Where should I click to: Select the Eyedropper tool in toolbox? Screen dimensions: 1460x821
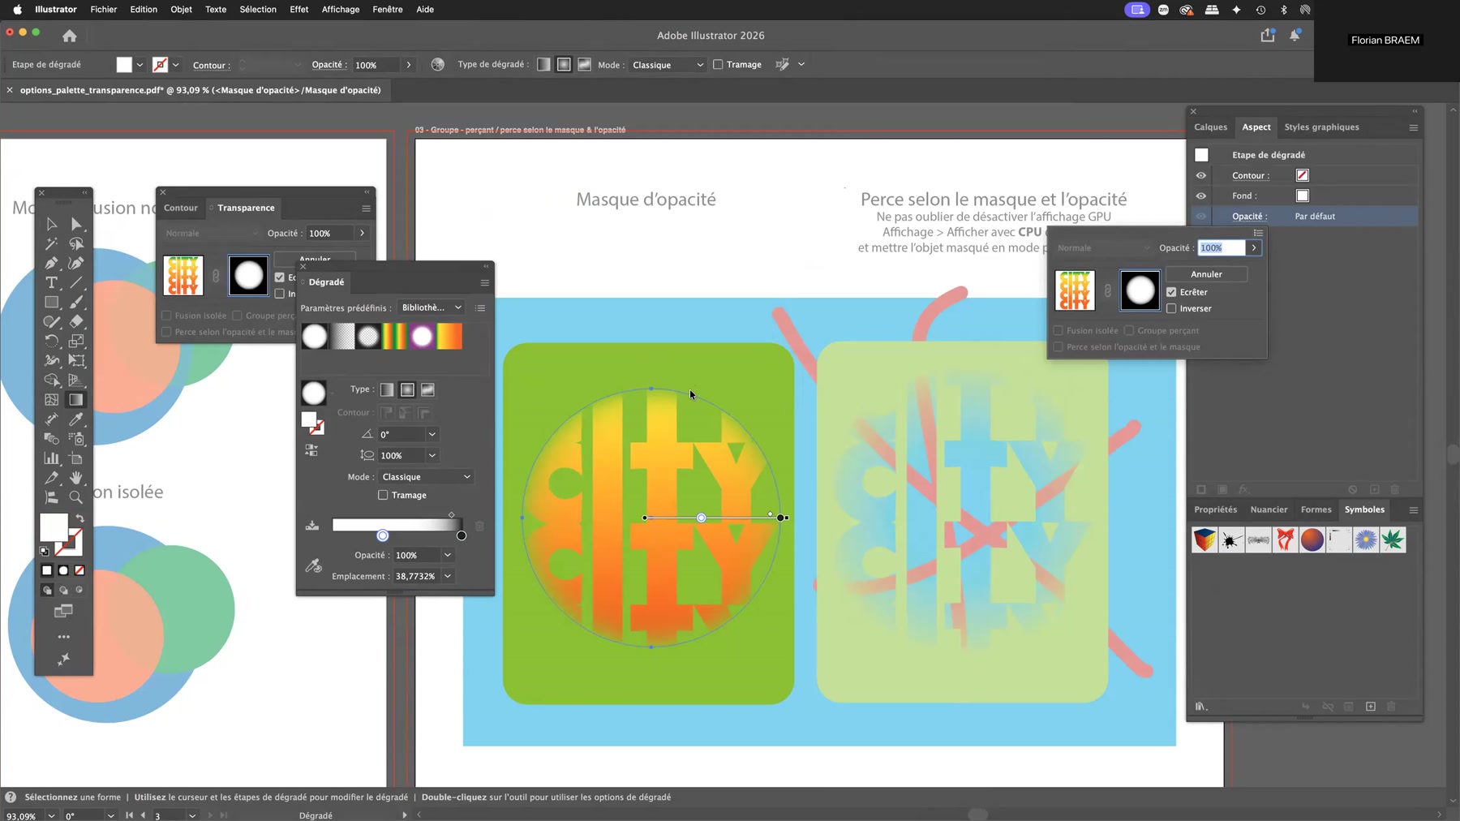pyautogui.click(x=76, y=419)
